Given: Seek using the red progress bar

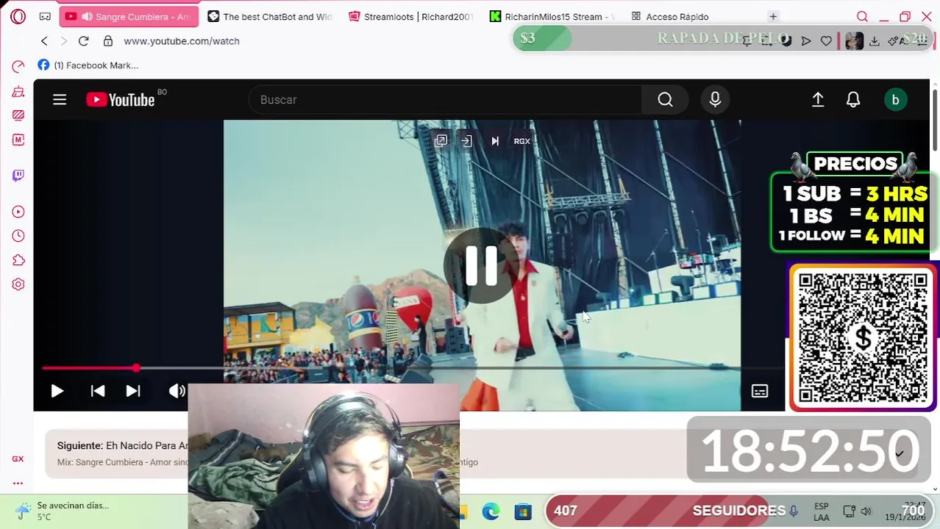Looking at the screenshot, I should pyautogui.click(x=412, y=368).
